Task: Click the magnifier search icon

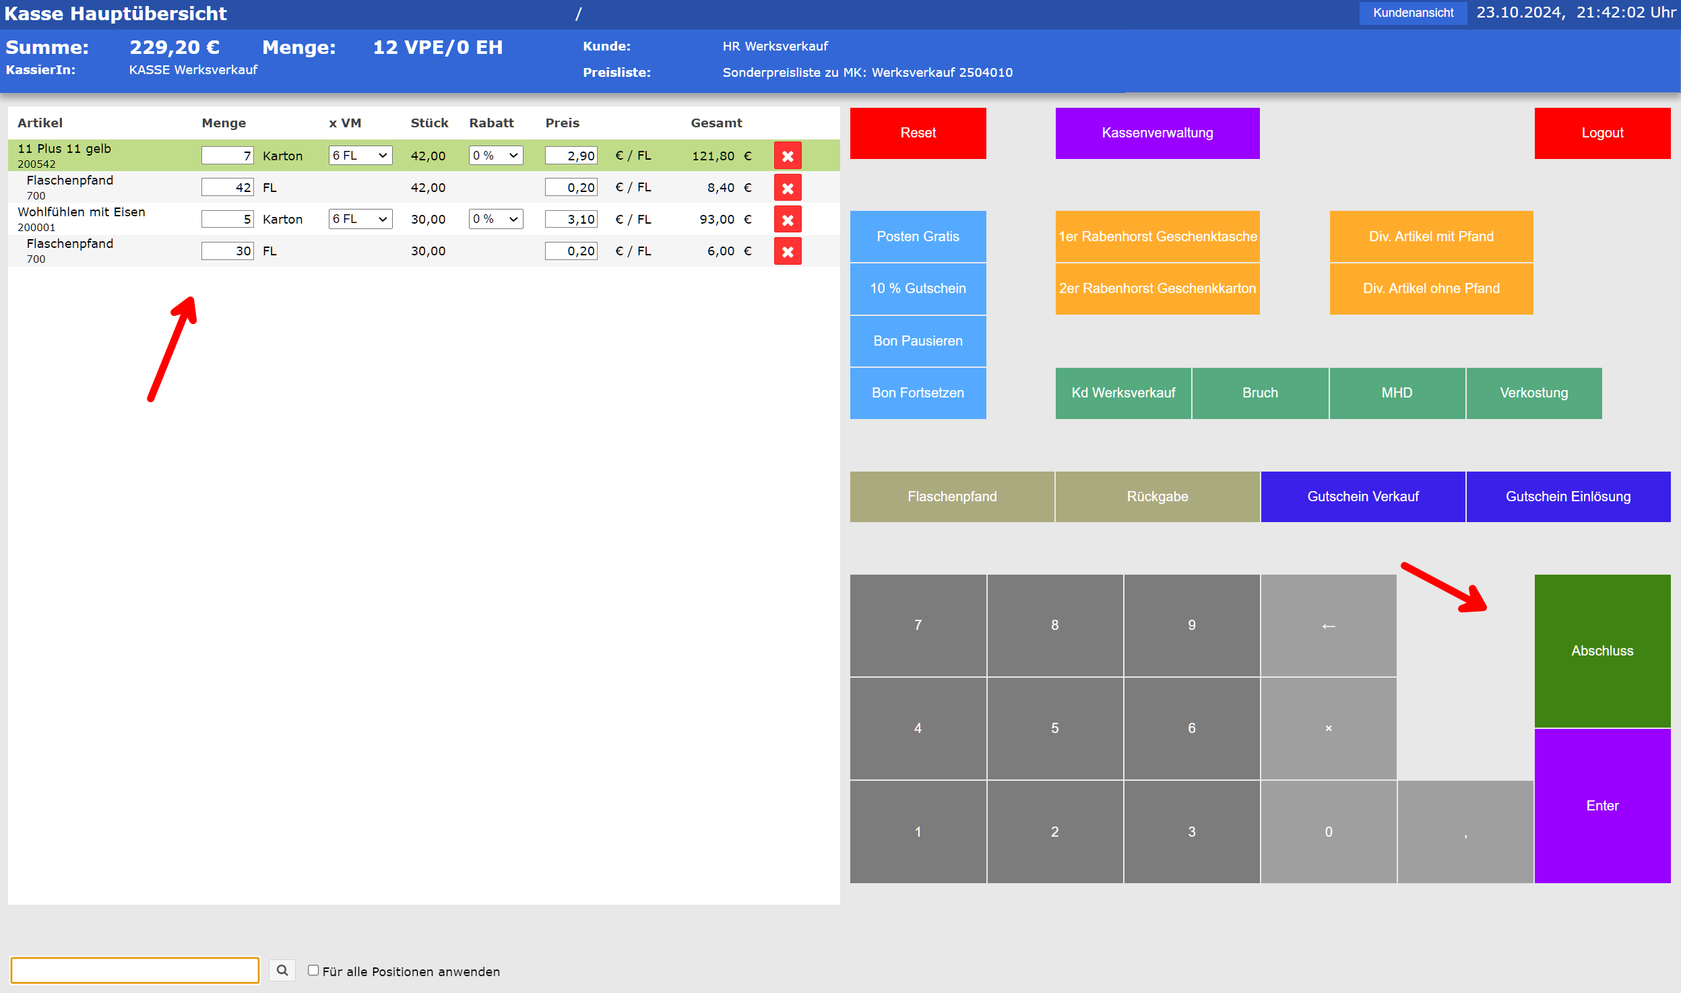Action: click(x=282, y=970)
